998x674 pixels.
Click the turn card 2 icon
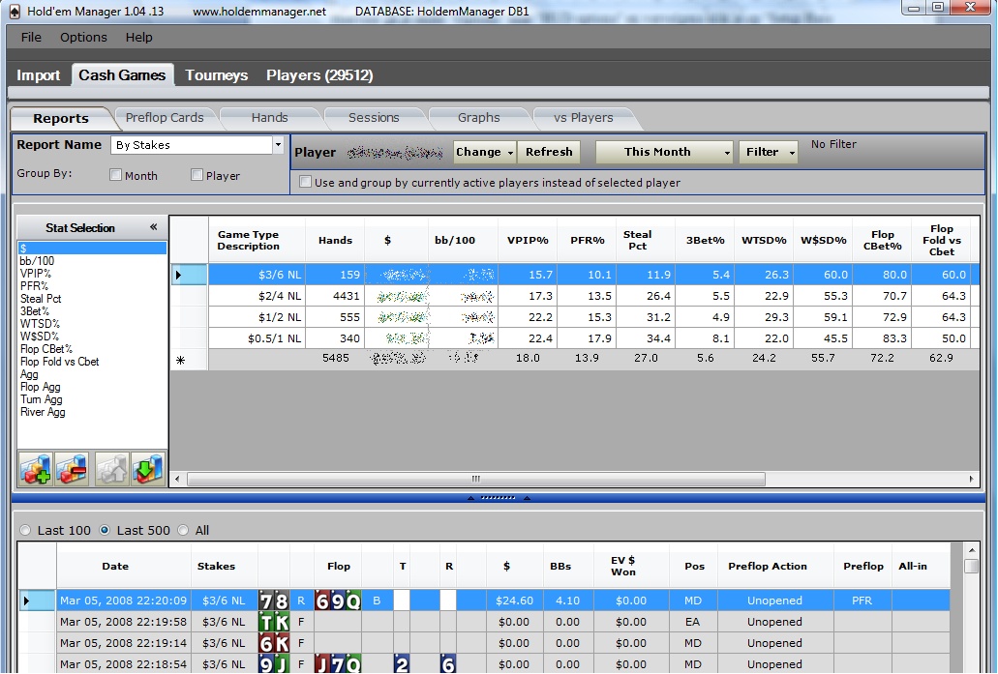tap(402, 664)
